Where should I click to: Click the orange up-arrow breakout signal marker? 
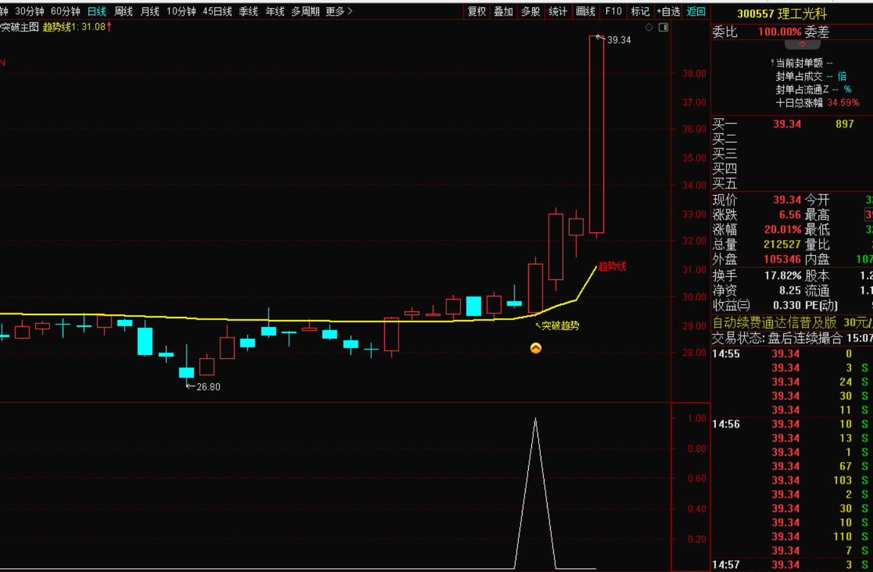(536, 348)
